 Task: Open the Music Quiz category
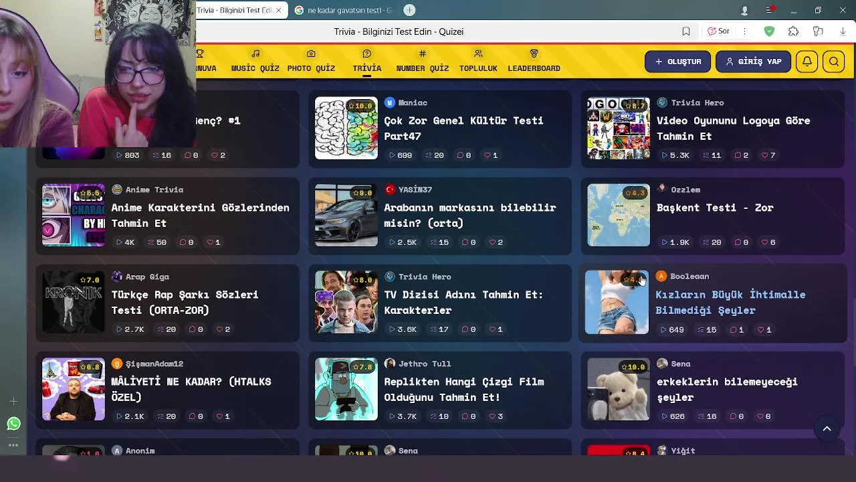point(255,61)
